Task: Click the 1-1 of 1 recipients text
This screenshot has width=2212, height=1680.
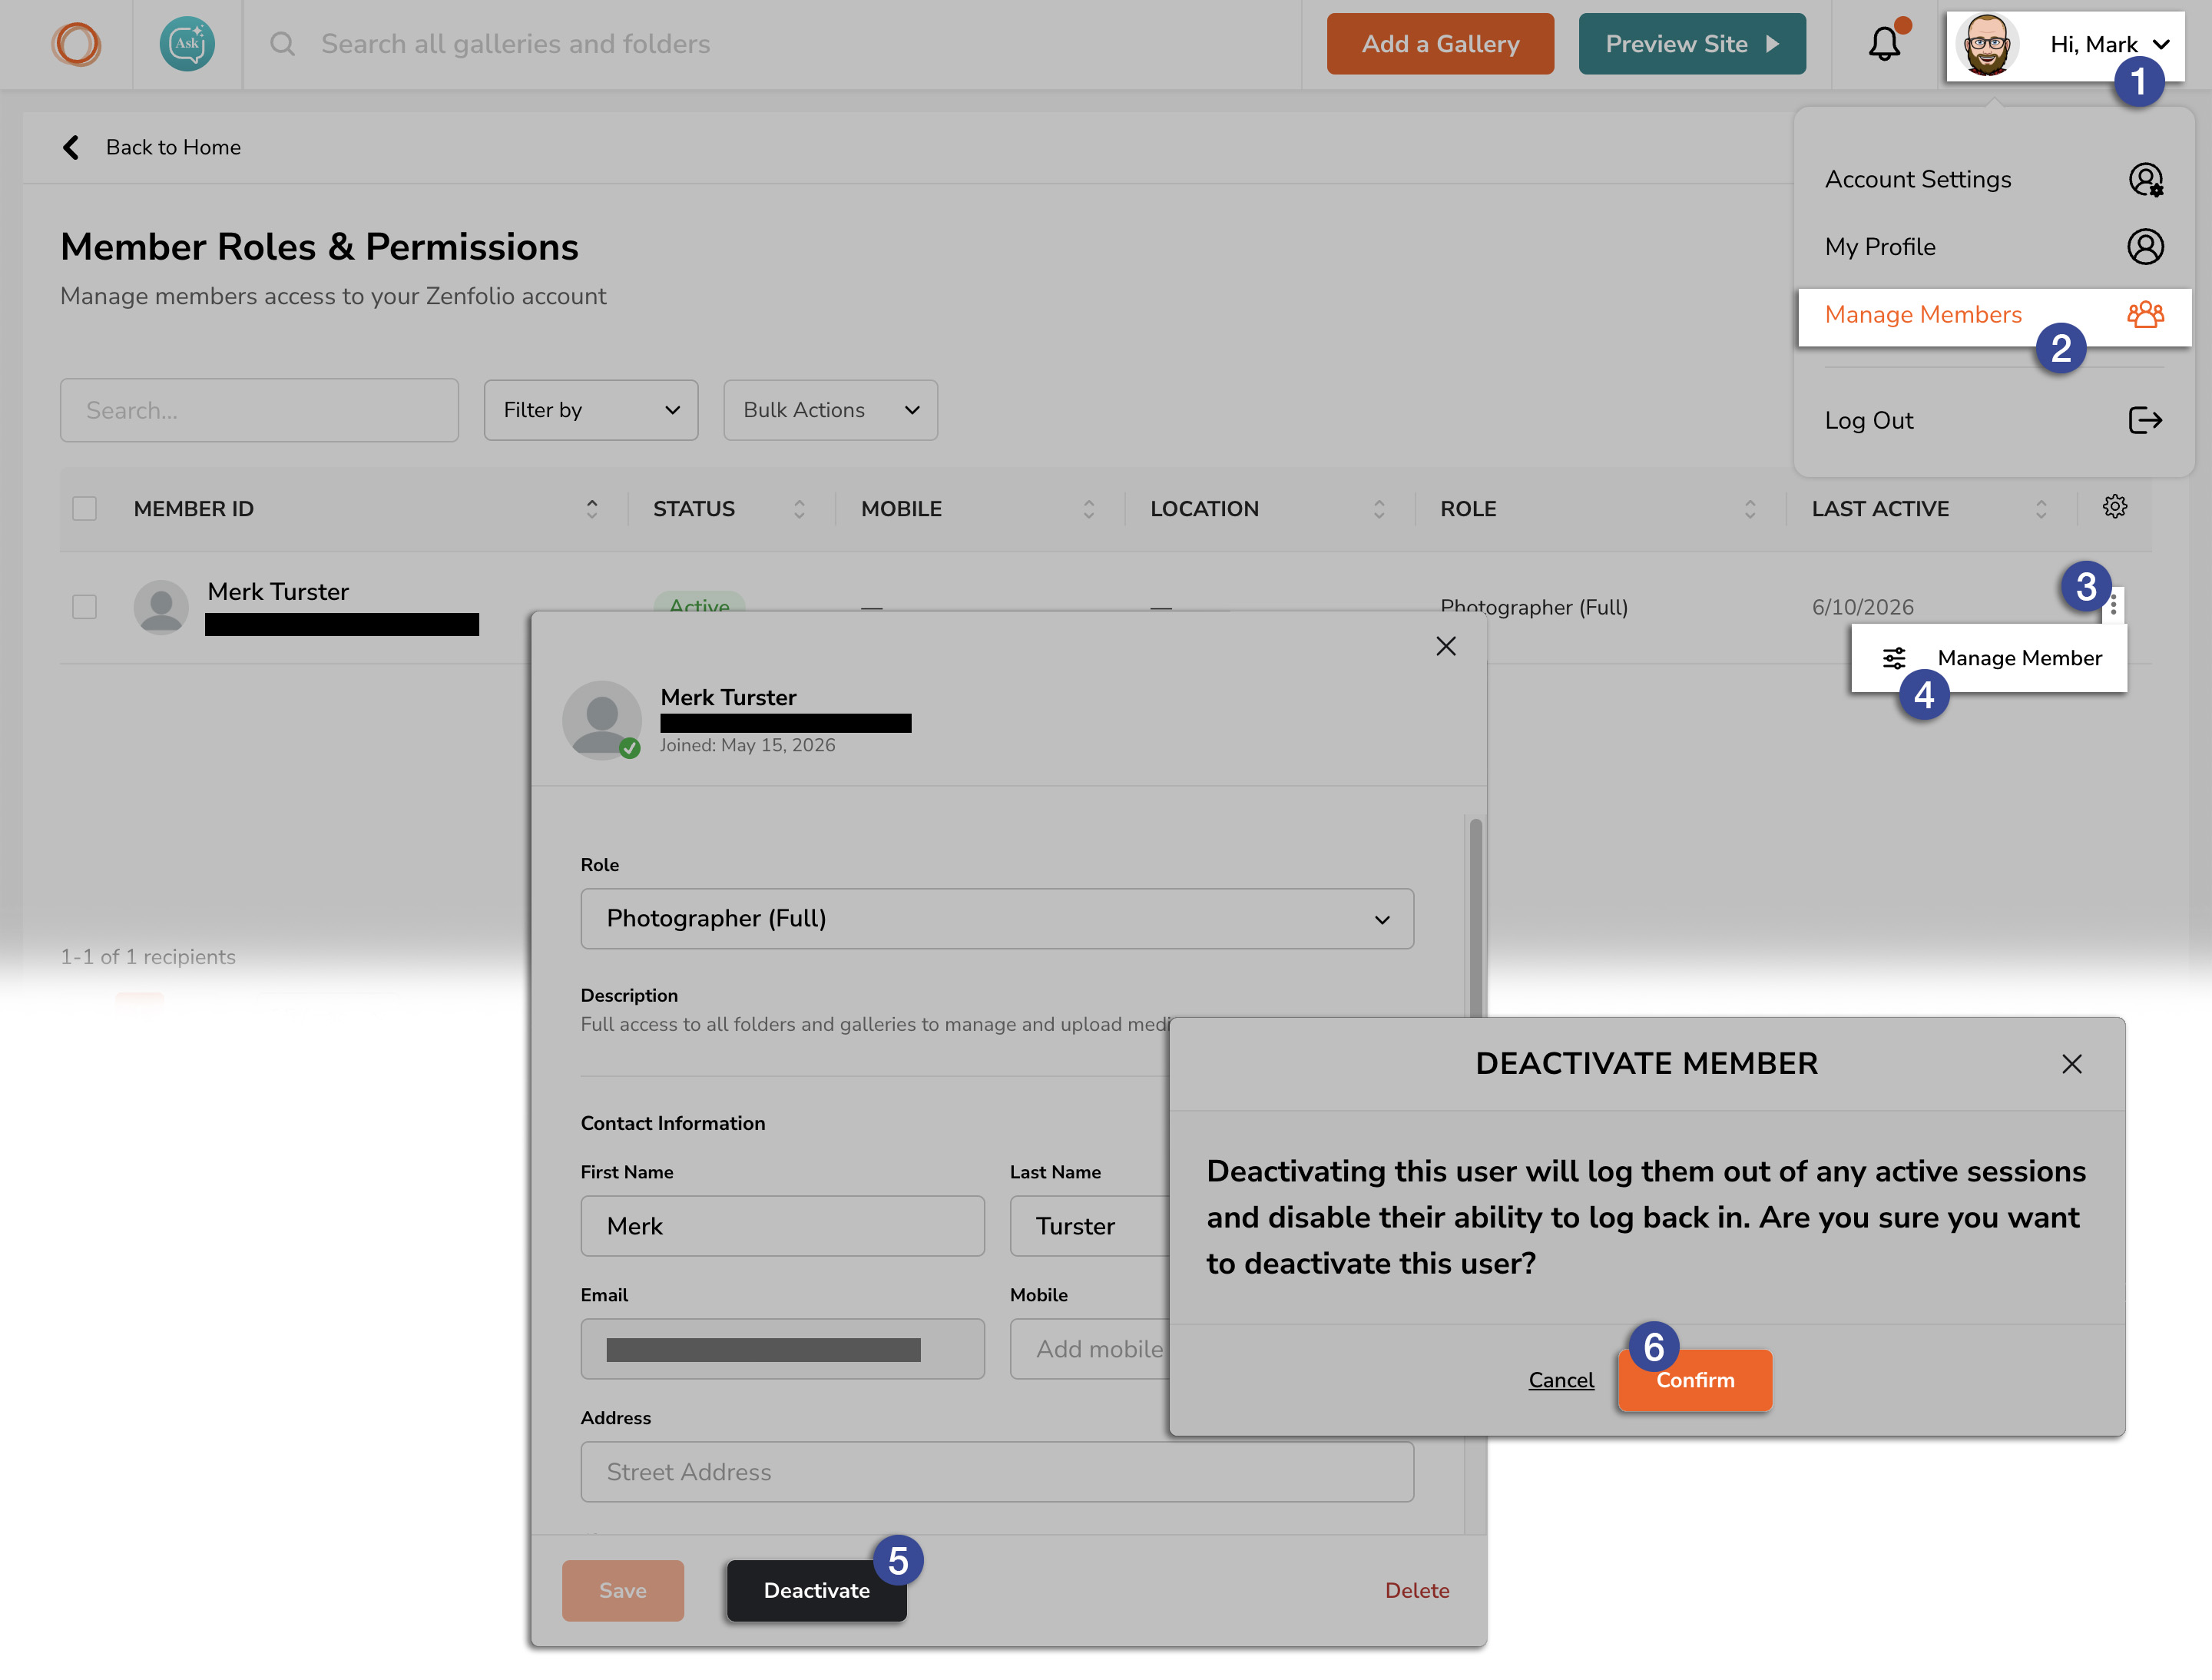Action: pyautogui.click(x=148, y=957)
